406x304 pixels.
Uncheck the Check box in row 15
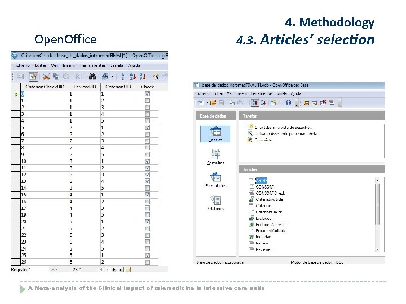pos(147,195)
